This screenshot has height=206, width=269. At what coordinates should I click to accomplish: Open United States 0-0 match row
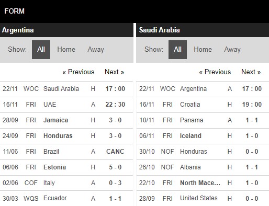click(203, 198)
